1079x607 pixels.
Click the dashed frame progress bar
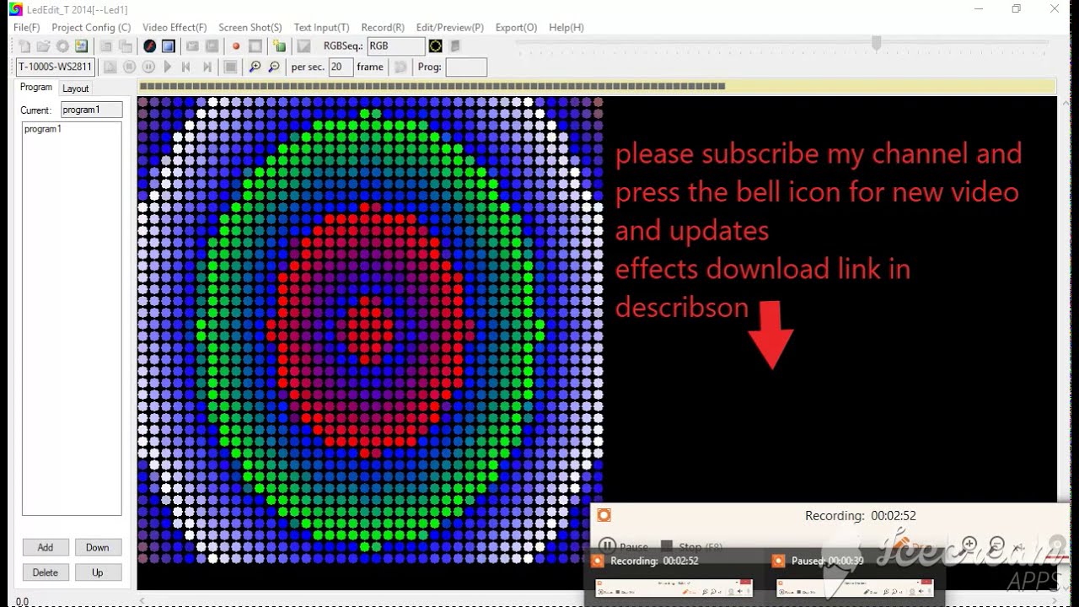point(597,86)
